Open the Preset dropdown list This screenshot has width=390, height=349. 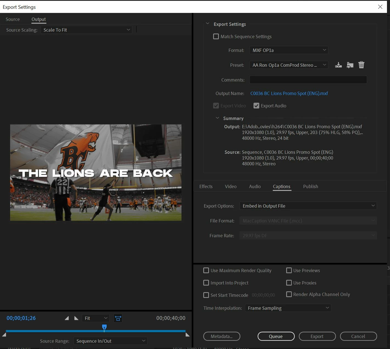(289, 65)
